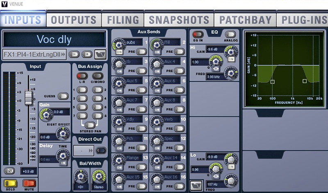Viewport: 328px width, 193px height.
Task: Open the EQ preset folder icon
Action: coord(196,186)
